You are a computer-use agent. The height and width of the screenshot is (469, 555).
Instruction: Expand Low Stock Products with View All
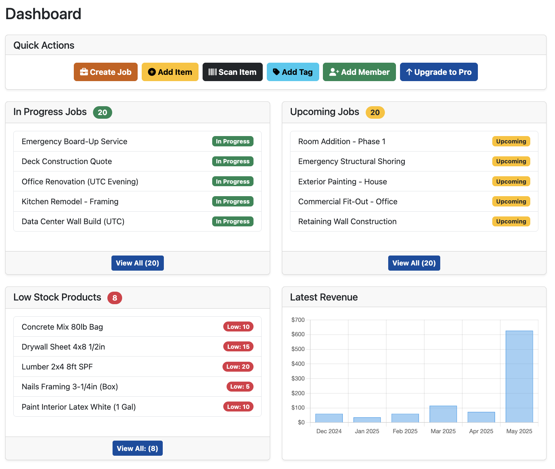(x=137, y=448)
